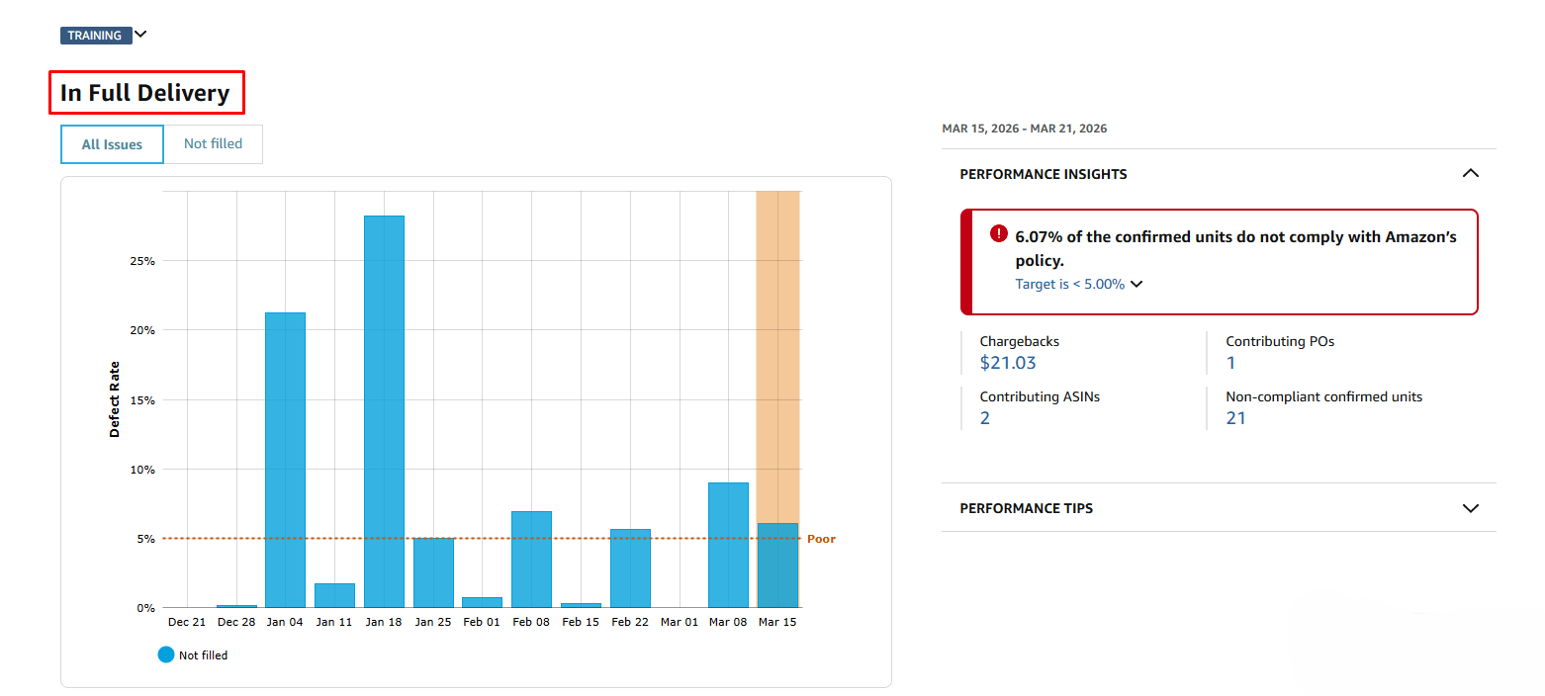
Task: Select the All Issues tab
Action: pyautogui.click(x=112, y=143)
